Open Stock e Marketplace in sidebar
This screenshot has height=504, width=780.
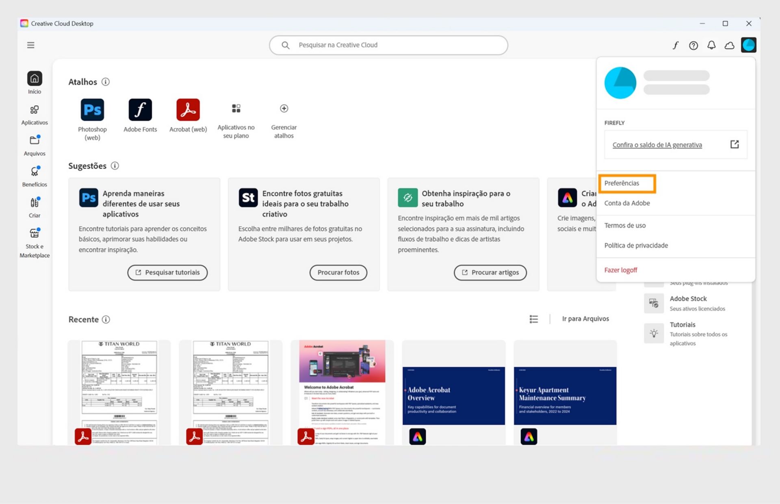[35, 243]
